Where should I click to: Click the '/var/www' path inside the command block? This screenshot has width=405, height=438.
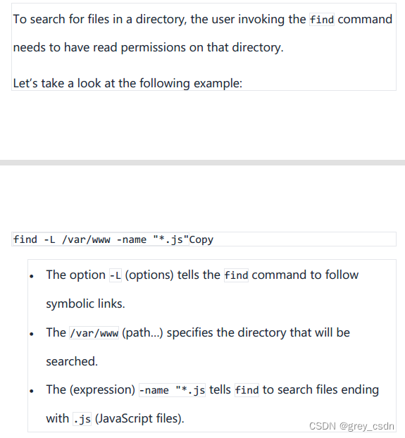(86, 239)
